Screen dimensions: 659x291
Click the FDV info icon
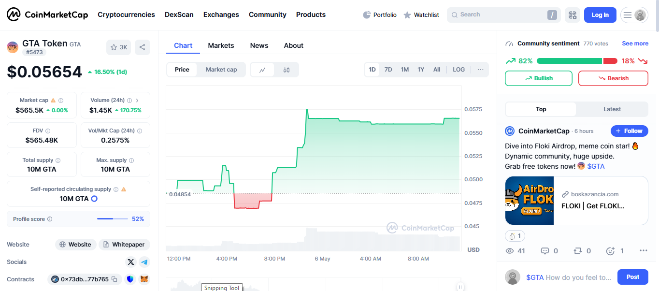tap(48, 131)
